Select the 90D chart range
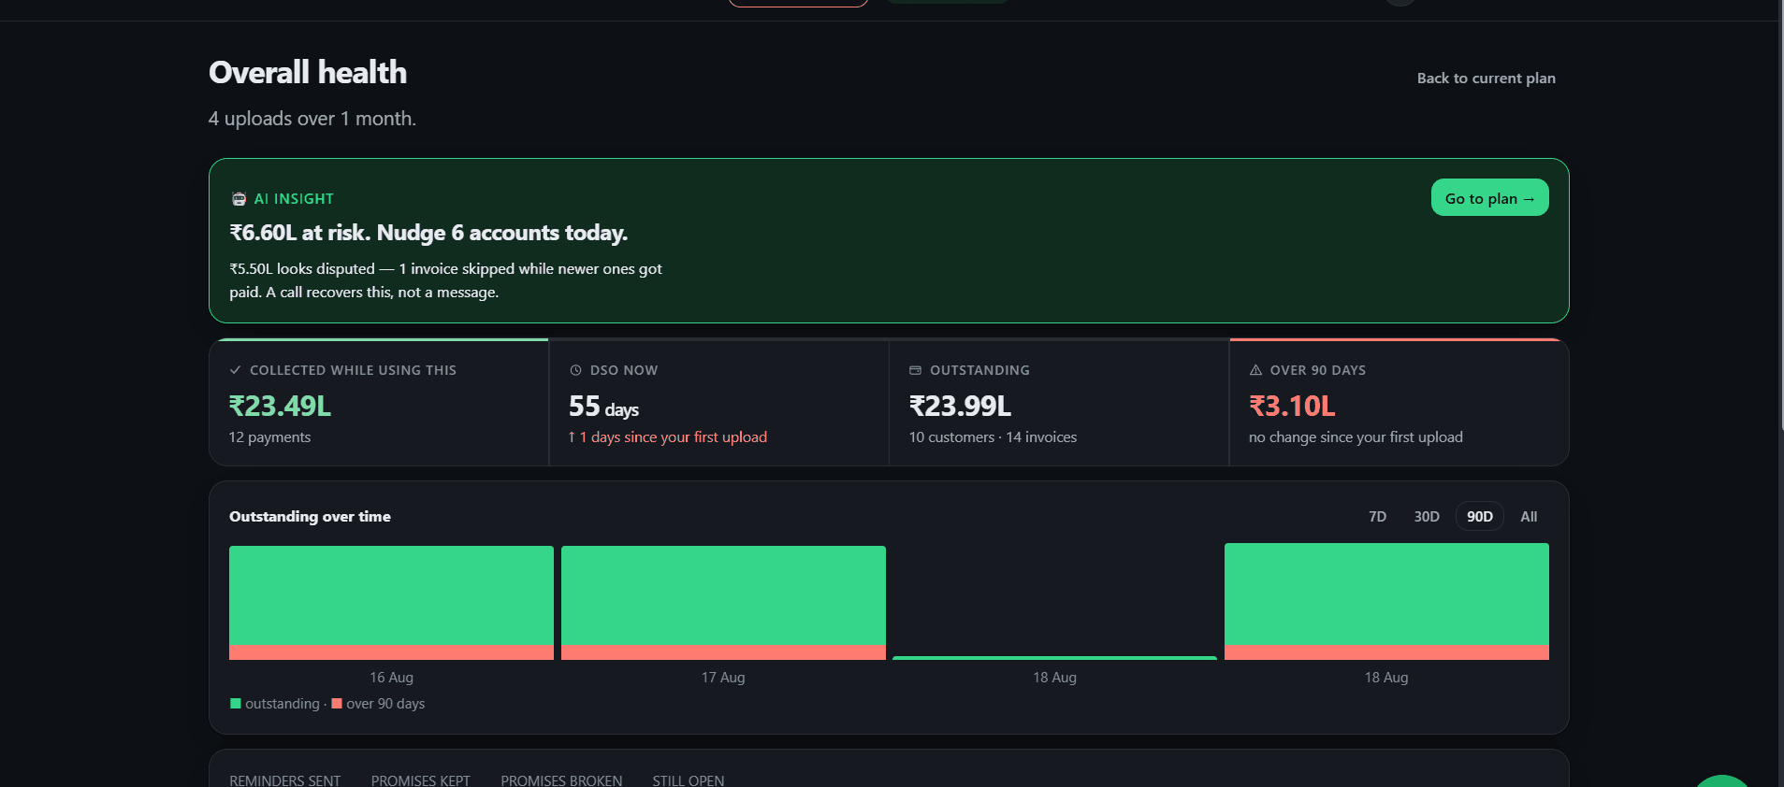1784x787 pixels. (x=1479, y=517)
